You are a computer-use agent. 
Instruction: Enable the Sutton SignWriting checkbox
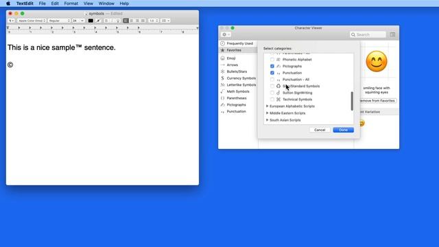pos(272,93)
